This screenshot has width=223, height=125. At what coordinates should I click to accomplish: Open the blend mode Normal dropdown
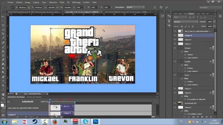coord(186,22)
